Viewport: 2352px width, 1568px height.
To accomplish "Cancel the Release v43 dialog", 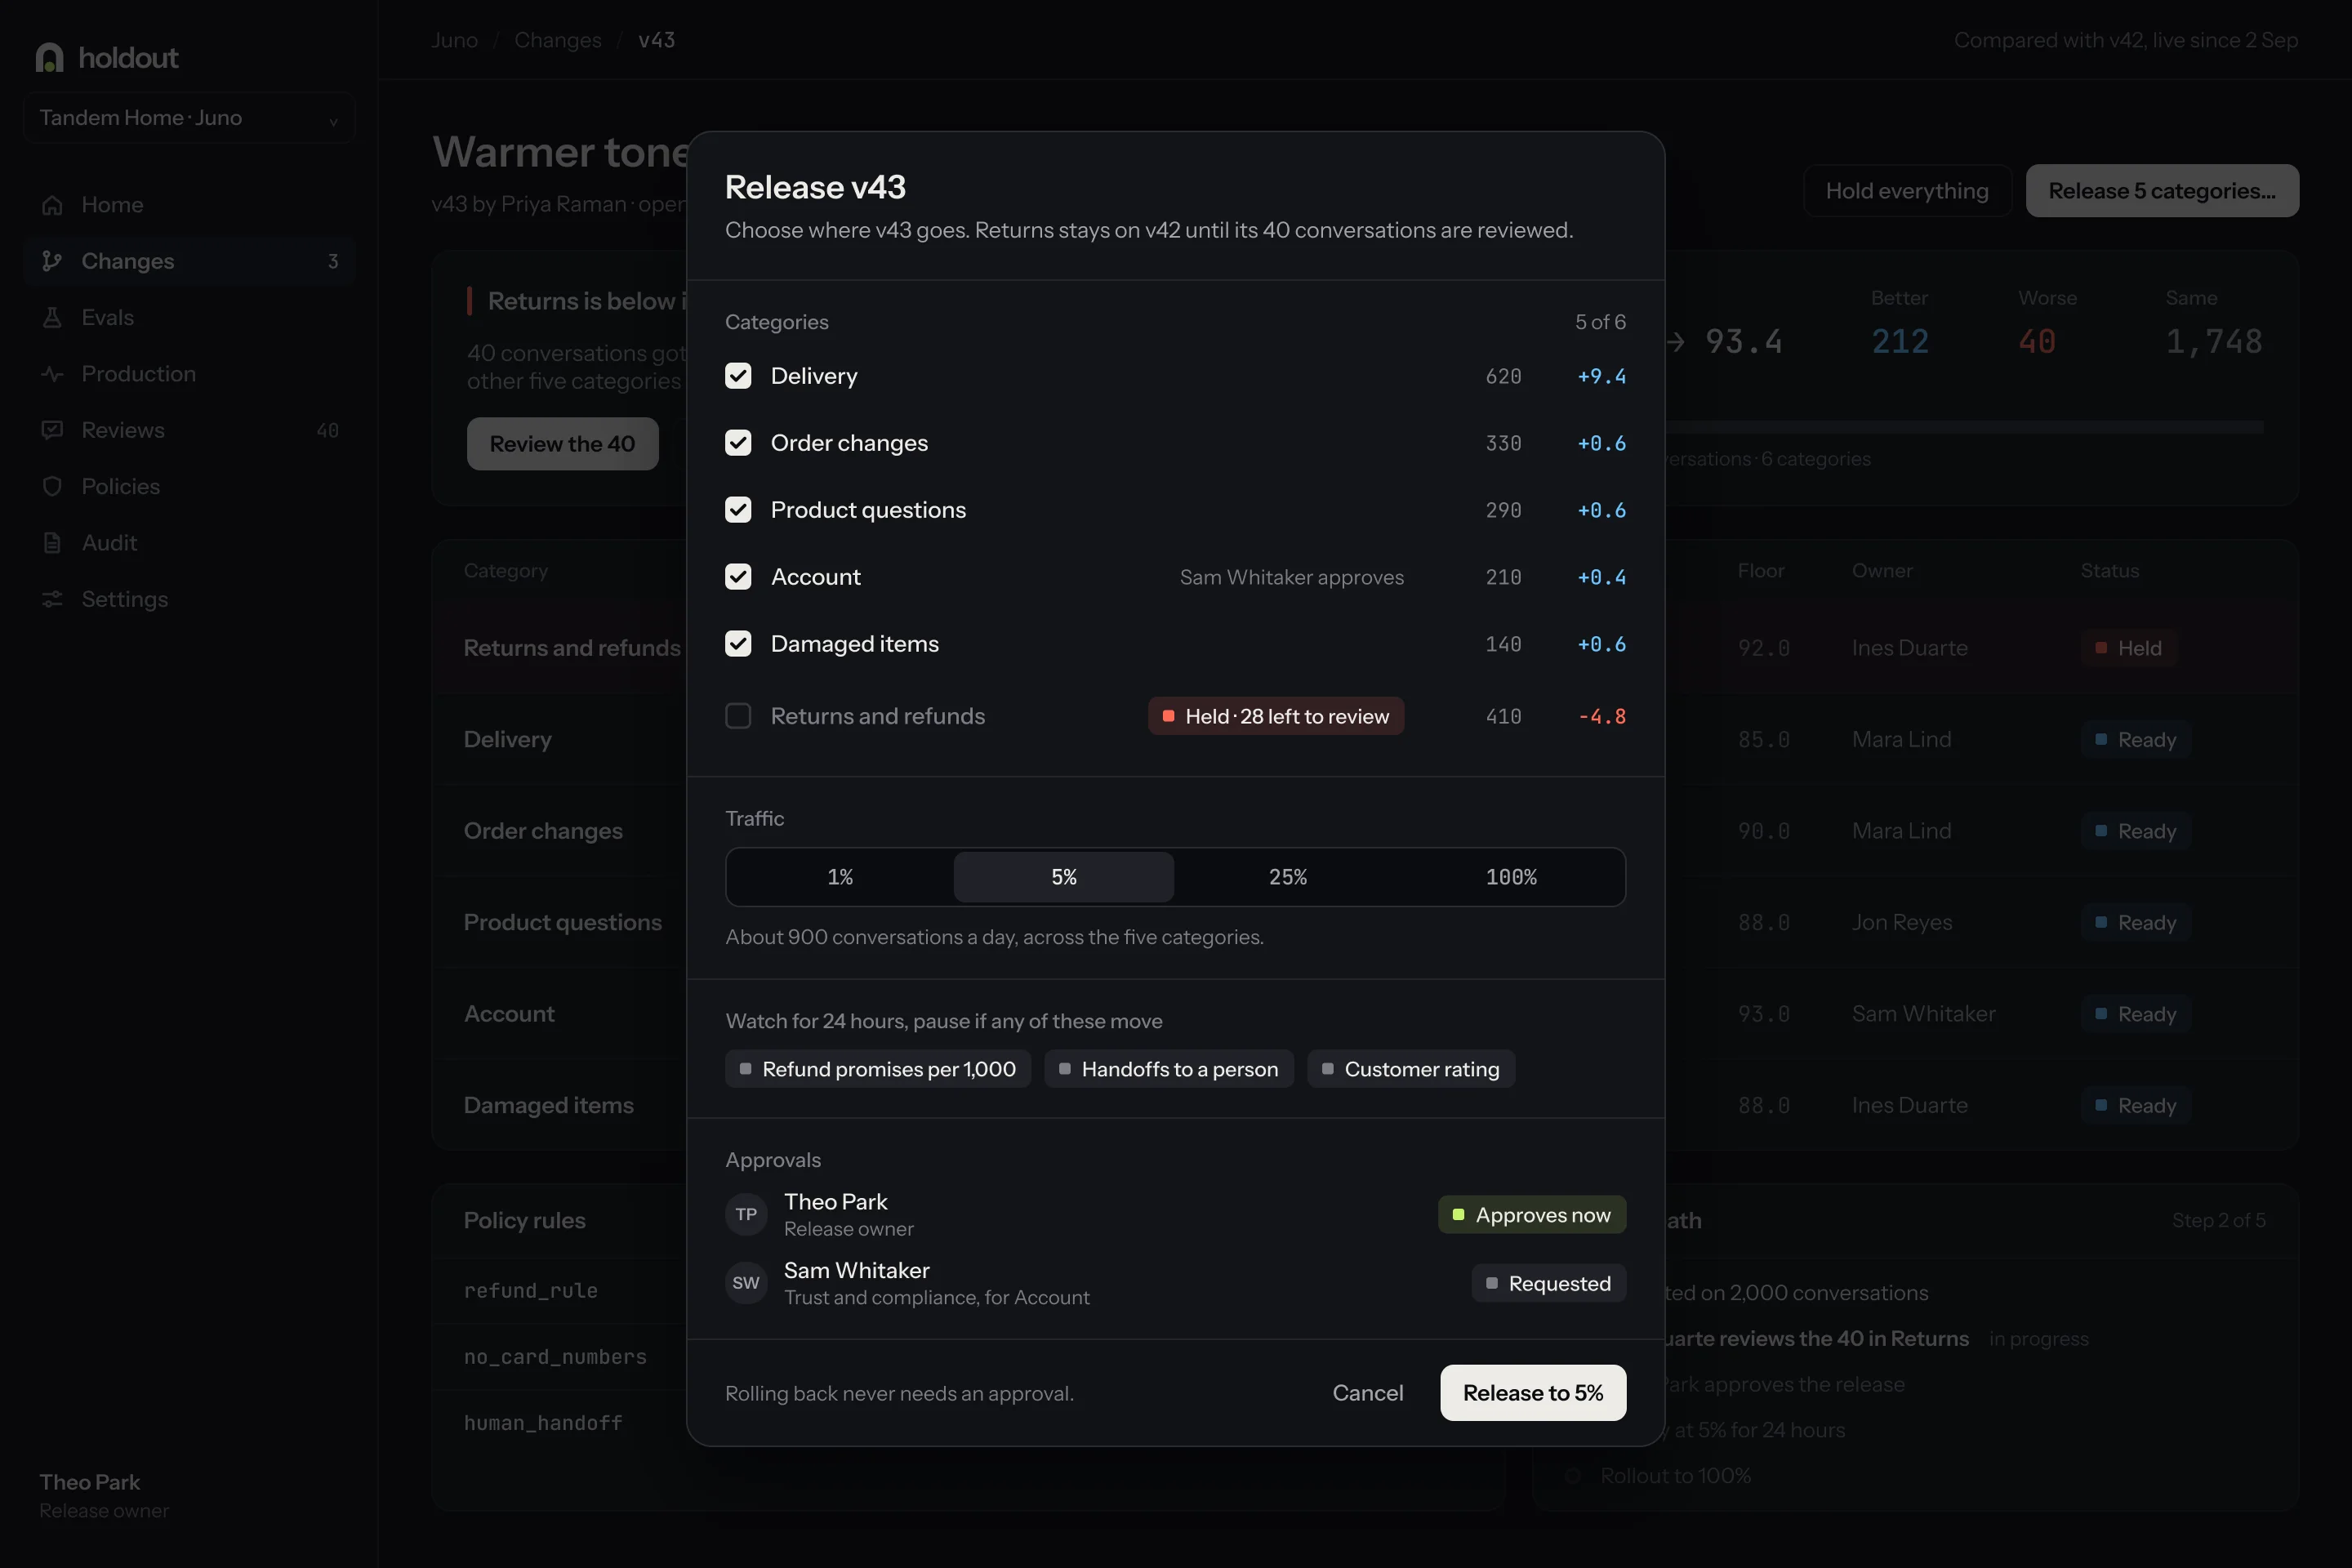I will (x=1368, y=1393).
